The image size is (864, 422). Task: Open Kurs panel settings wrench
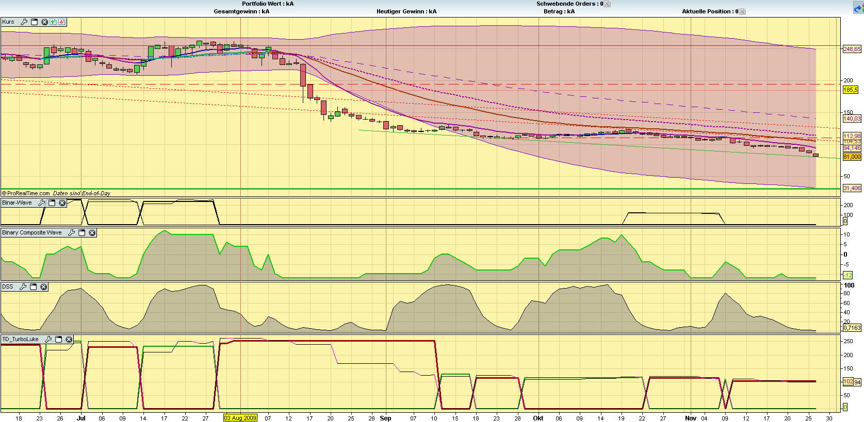point(24,22)
